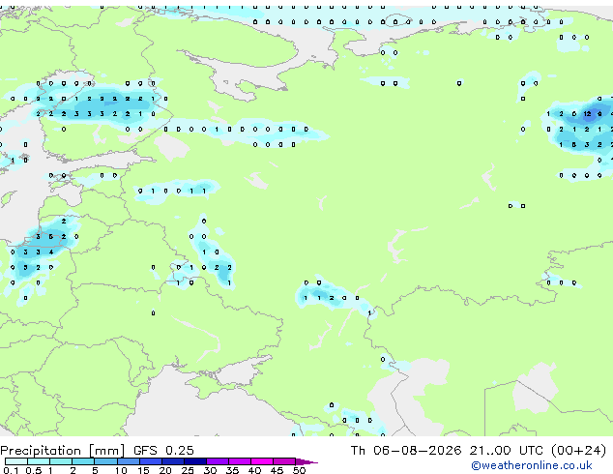Open the weatheronline.co.uk link
This screenshot has height=474, width=613.
(x=532, y=465)
